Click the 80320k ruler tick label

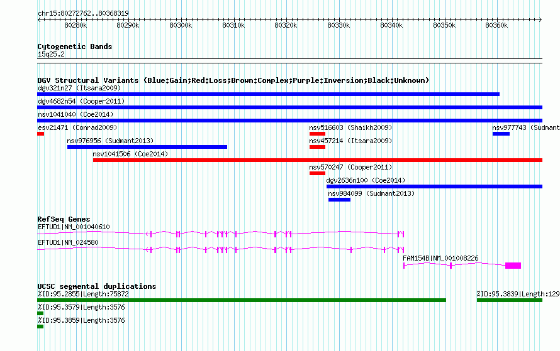[286, 25]
